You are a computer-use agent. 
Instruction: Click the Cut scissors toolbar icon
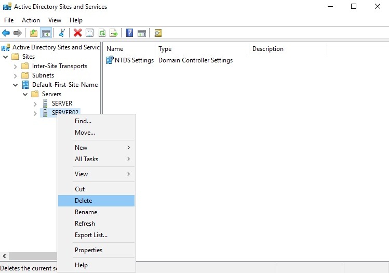pos(62,33)
